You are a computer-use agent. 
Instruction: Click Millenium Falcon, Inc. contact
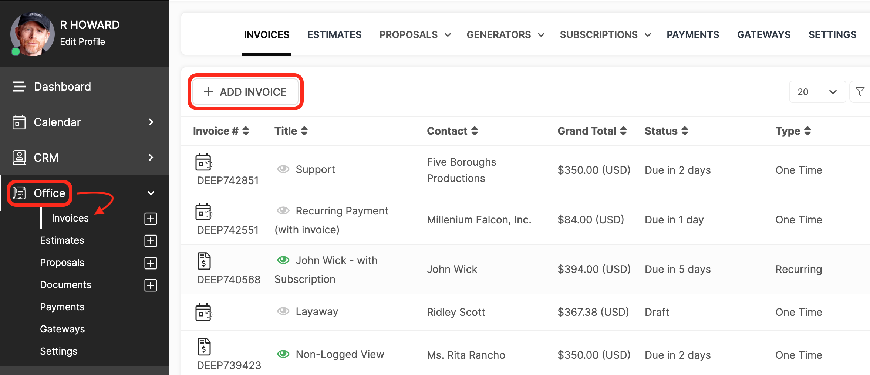click(x=479, y=220)
